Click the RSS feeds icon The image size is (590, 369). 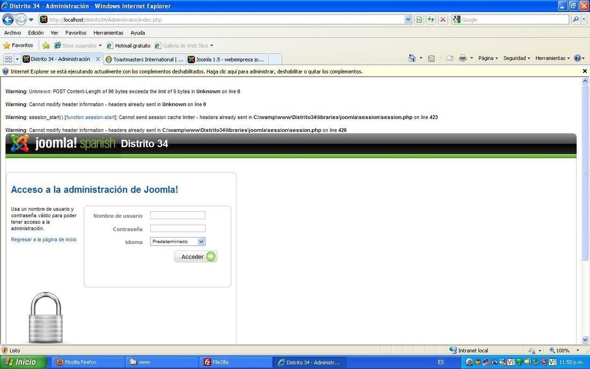point(432,58)
